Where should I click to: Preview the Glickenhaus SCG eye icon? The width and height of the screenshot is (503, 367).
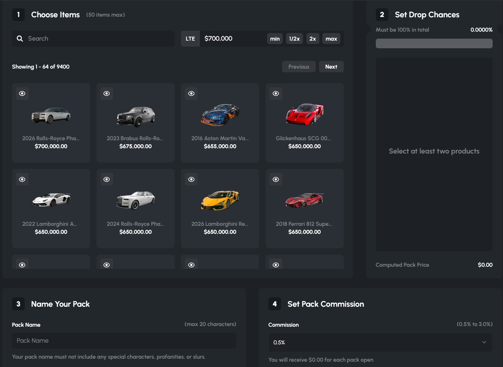coord(276,94)
